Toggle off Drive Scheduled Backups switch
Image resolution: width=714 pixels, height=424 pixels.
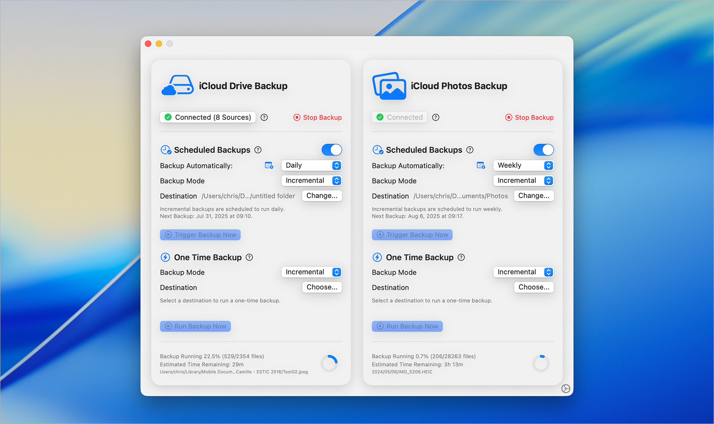pos(332,150)
